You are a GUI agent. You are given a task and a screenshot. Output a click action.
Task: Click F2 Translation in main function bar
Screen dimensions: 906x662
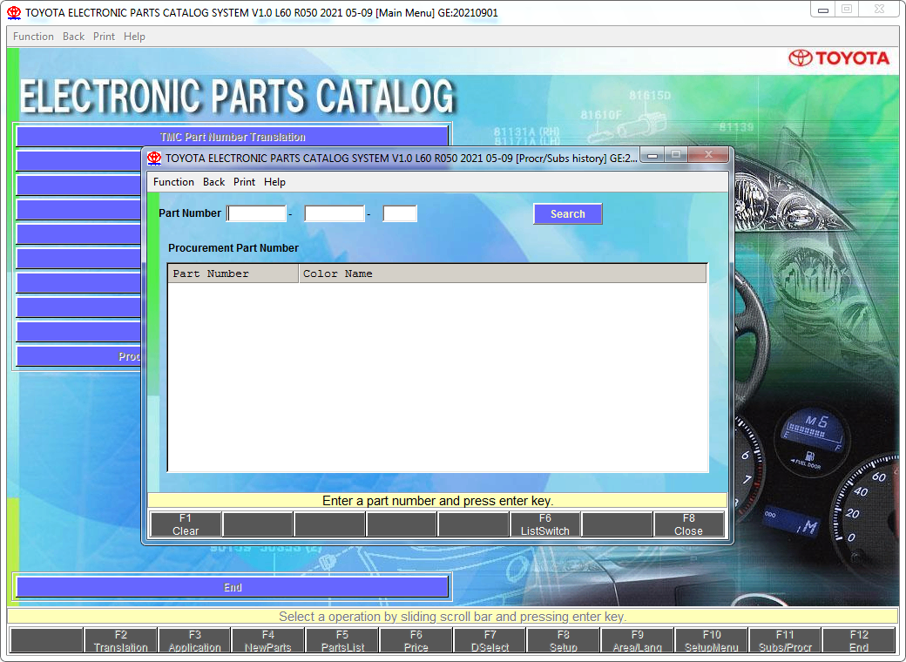121,640
